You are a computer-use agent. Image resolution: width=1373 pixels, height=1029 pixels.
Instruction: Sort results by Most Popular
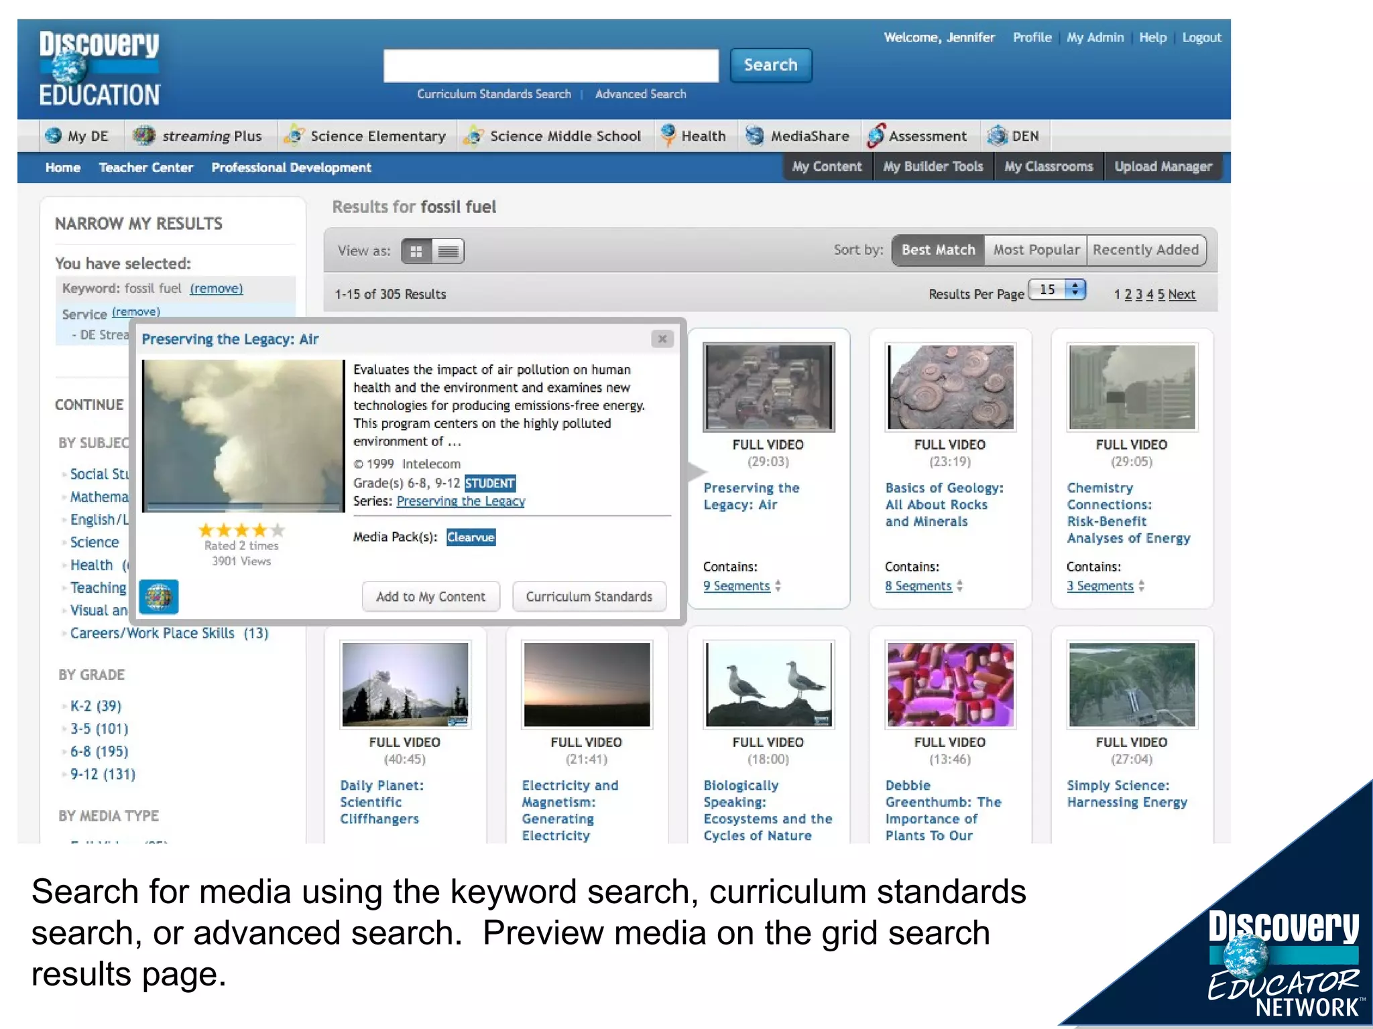tap(1036, 250)
